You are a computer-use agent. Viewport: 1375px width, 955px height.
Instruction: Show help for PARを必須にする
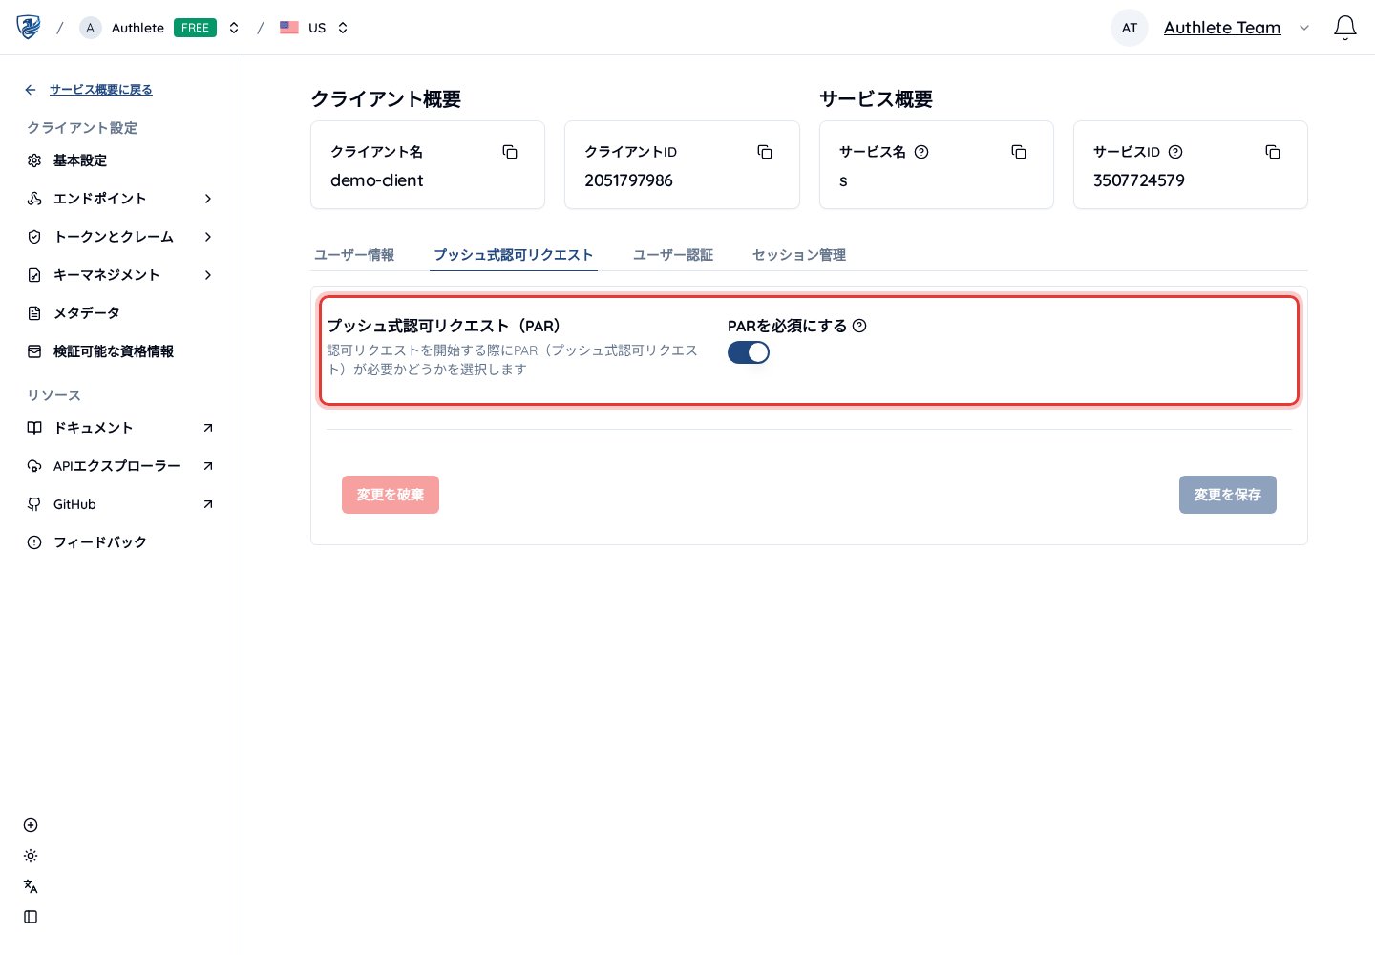[859, 326]
